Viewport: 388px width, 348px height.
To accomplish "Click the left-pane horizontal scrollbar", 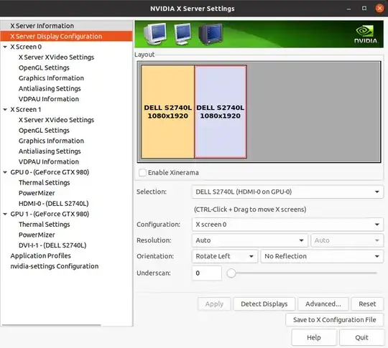I will click(51, 325).
